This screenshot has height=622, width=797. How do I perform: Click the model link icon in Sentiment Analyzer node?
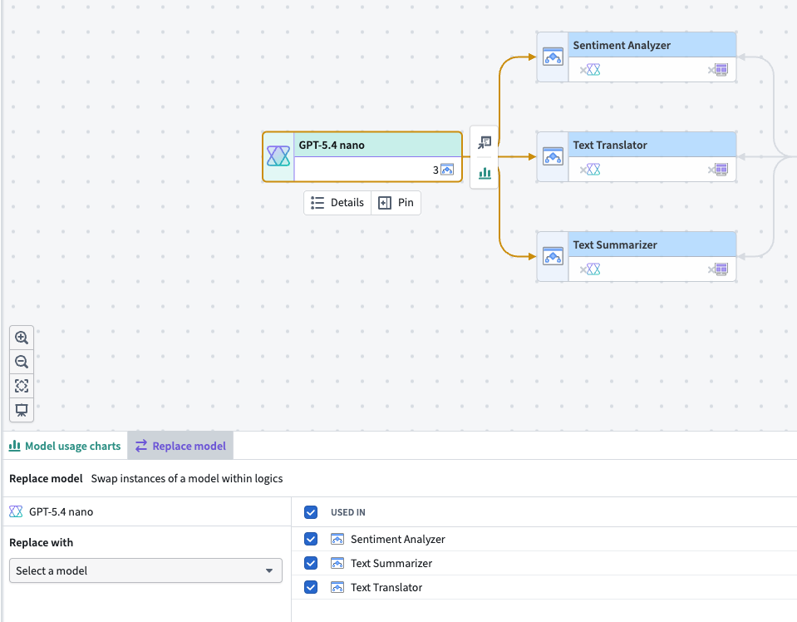590,70
